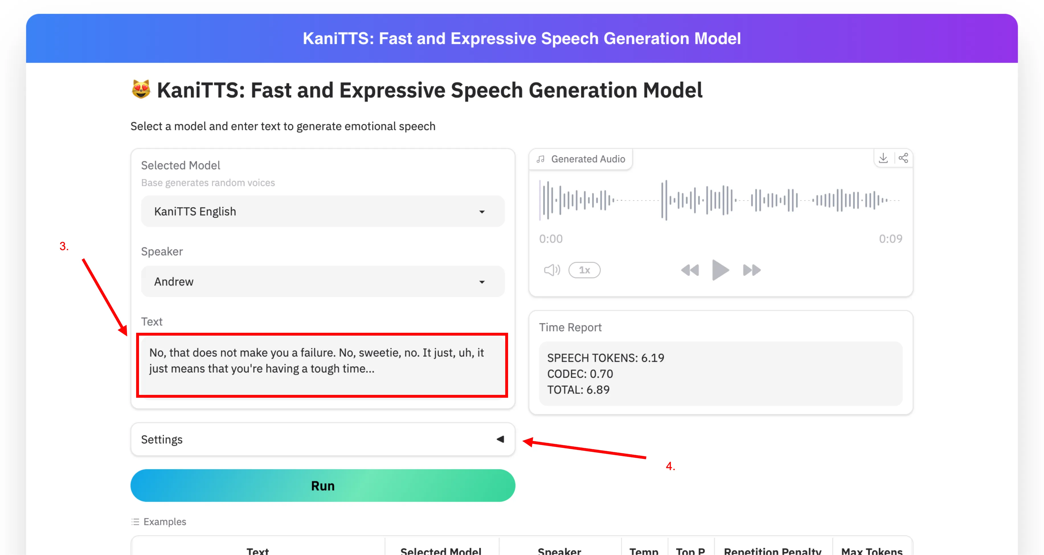Download the generated audio file
Viewport: 1044px width, 555px height.
(883, 158)
